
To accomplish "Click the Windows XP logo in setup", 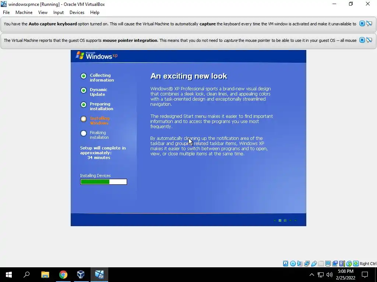I will pyautogui.click(x=96, y=56).
